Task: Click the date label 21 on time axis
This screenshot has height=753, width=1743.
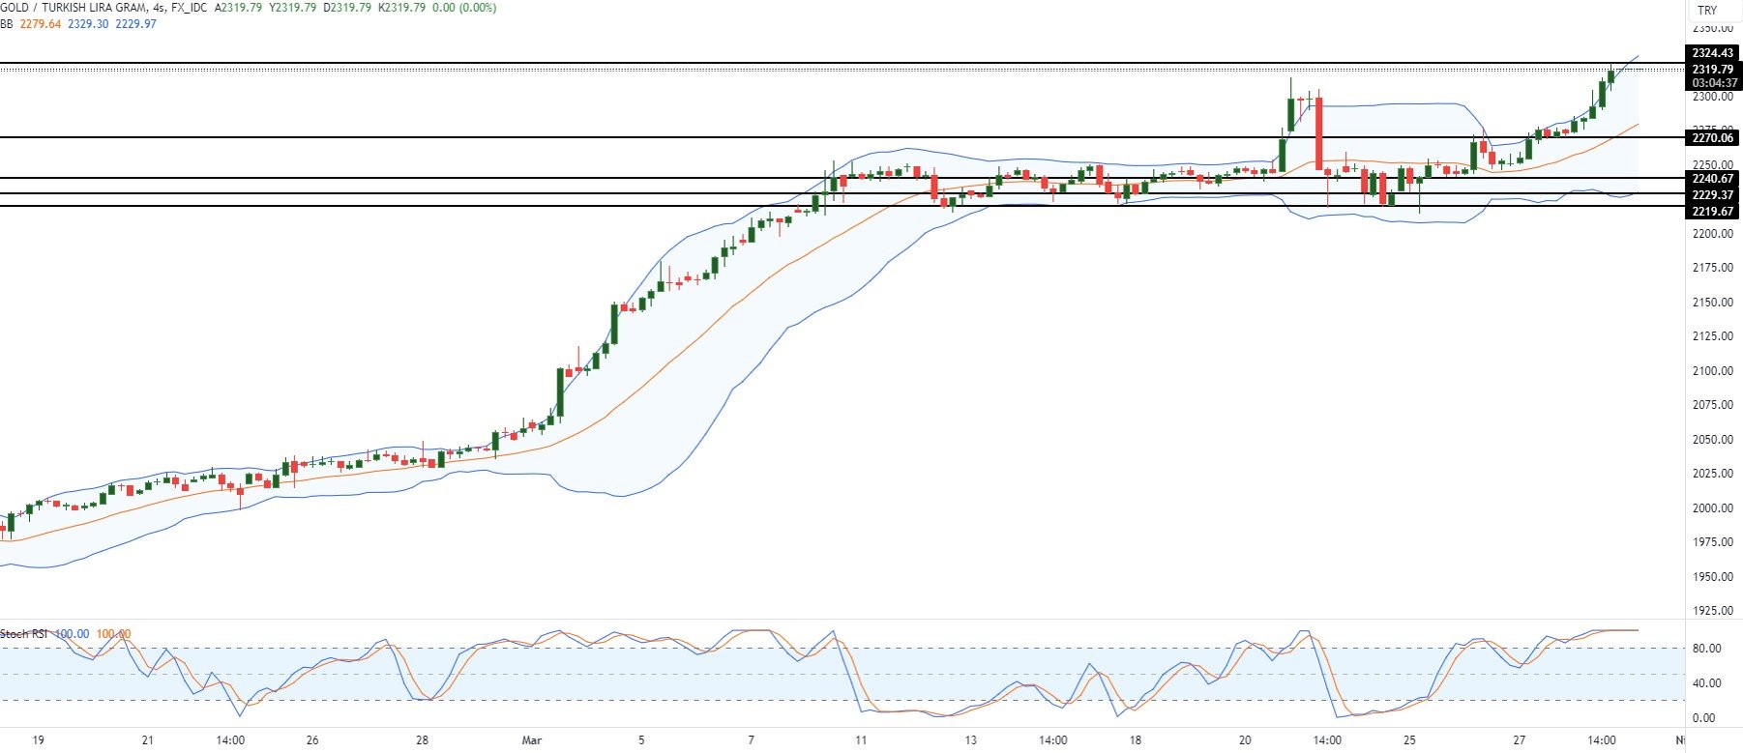Action: 147,741
